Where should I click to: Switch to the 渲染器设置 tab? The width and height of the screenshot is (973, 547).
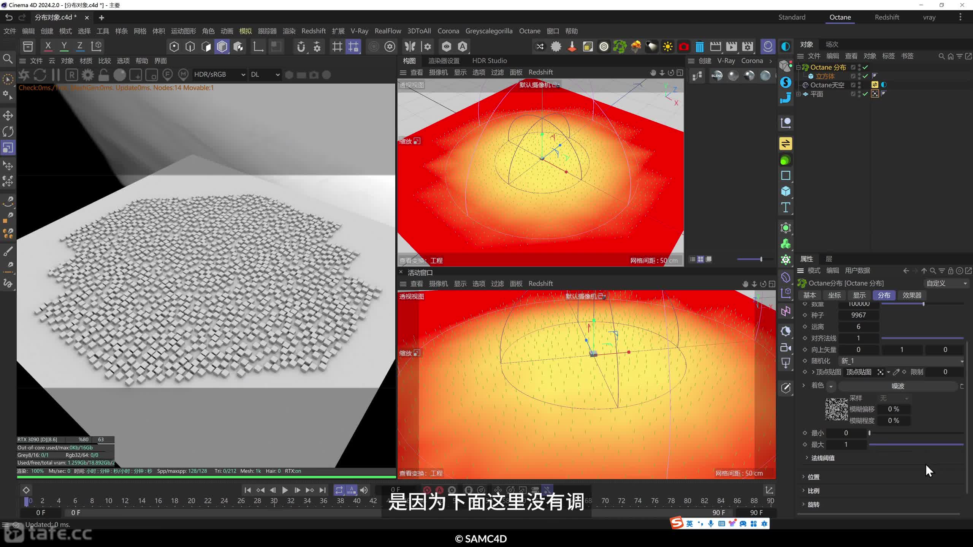(x=444, y=61)
